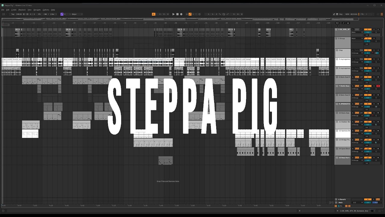
Task: Set 8 Basic Saw monitor to Off
Action: tap(361, 95)
